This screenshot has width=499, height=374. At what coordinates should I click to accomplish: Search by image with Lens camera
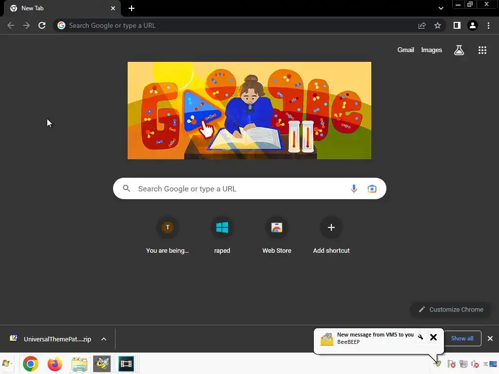click(372, 188)
